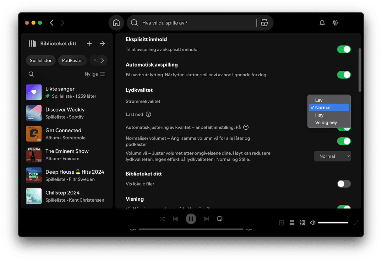This screenshot has height=261, width=382.
Task: Open the Now Playing view icon
Action: (x=281, y=223)
